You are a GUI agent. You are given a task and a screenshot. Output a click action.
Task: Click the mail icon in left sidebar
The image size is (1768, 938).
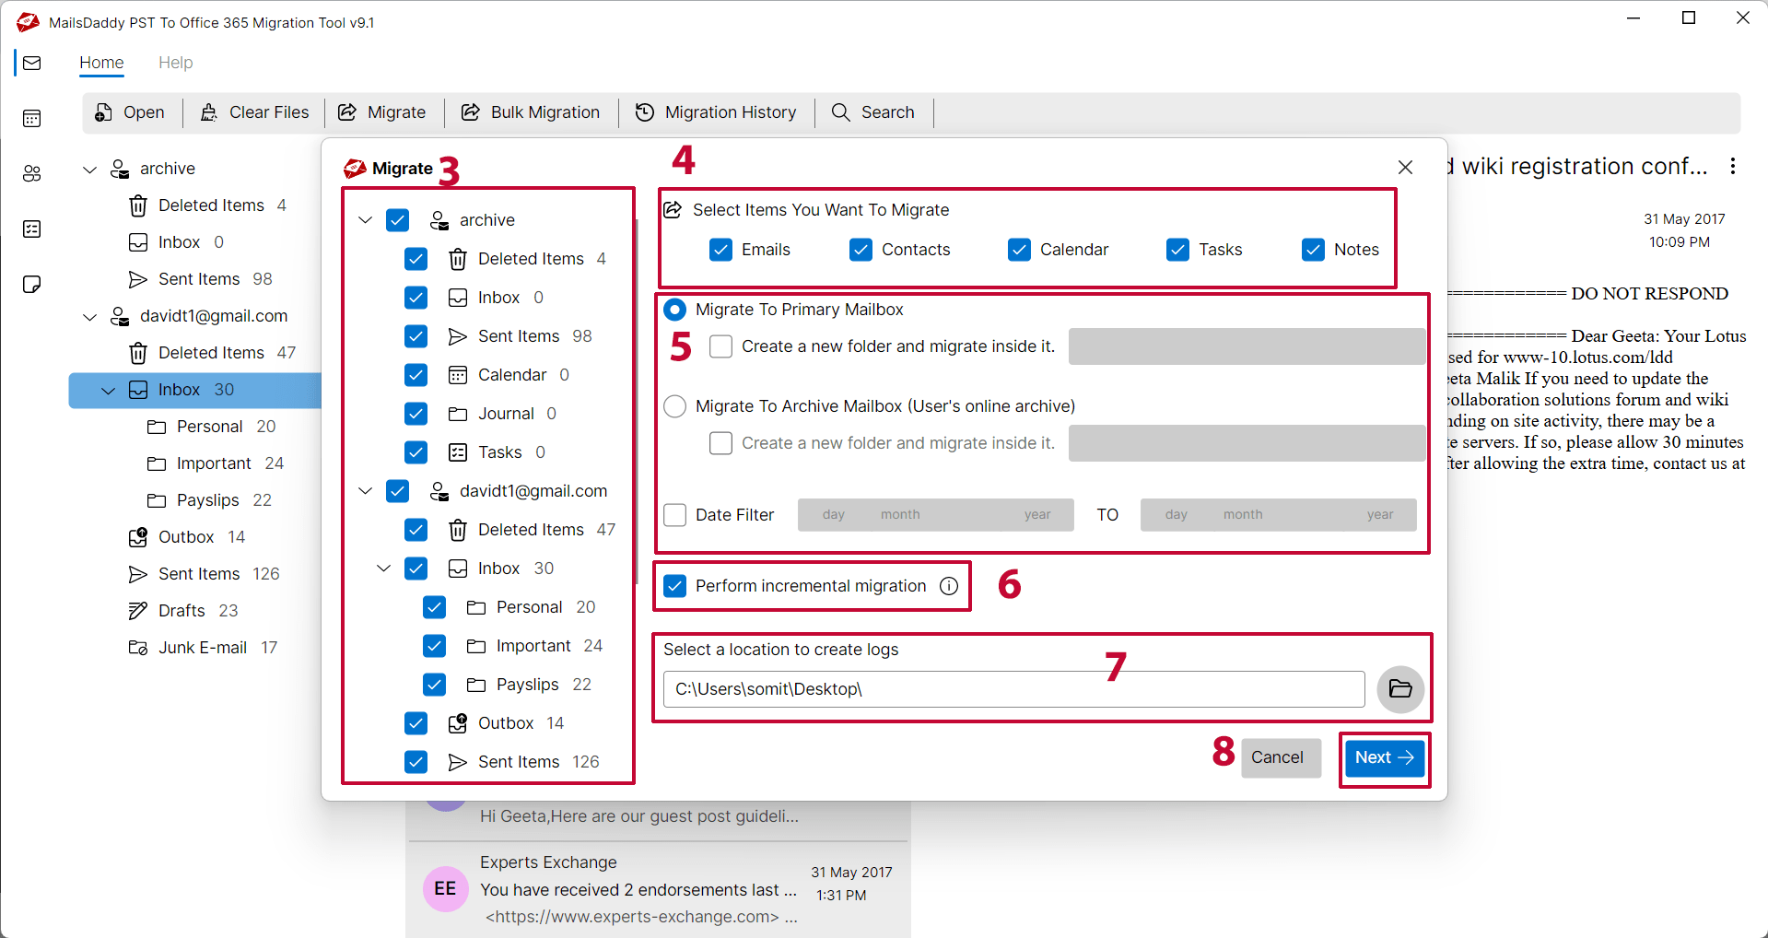pos(32,63)
